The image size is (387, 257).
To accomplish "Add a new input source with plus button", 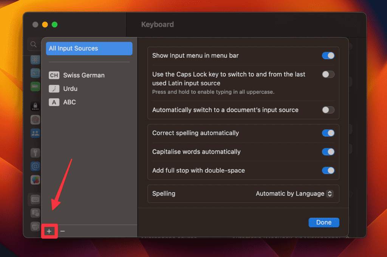I will click(49, 231).
